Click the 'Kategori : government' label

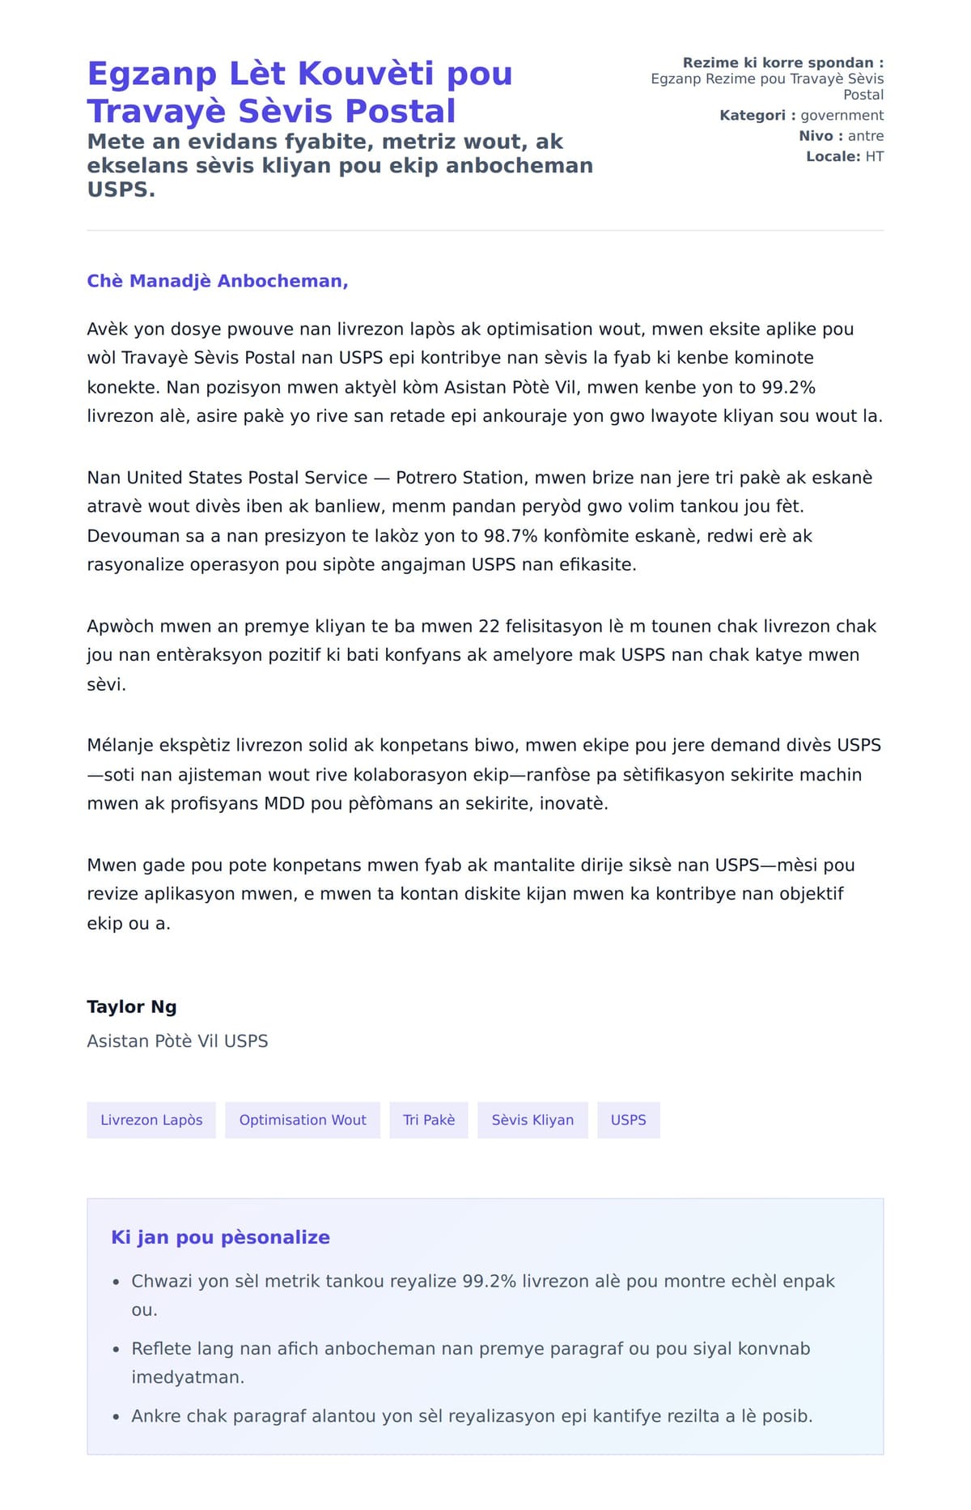tap(801, 115)
